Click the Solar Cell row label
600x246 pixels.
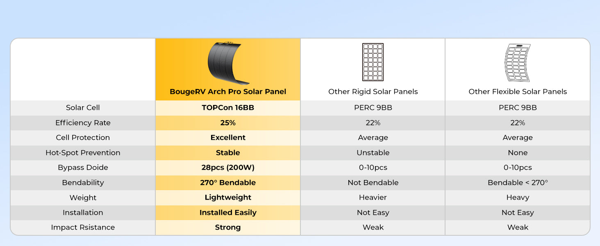83,108
